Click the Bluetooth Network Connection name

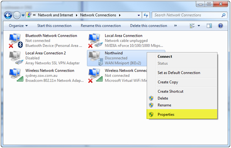coord(51,36)
